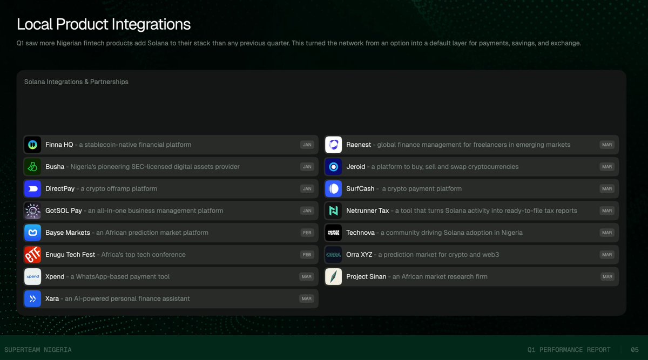Select the Jeroid name text

pos(356,167)
